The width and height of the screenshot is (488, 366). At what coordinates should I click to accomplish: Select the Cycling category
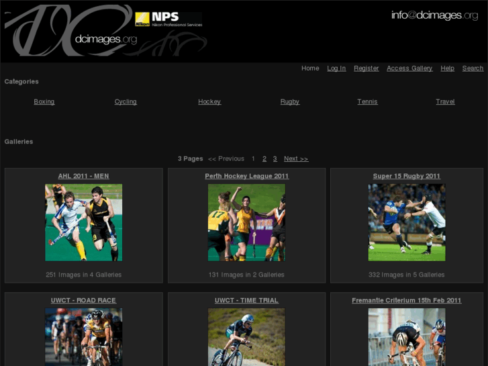(126, 101)
